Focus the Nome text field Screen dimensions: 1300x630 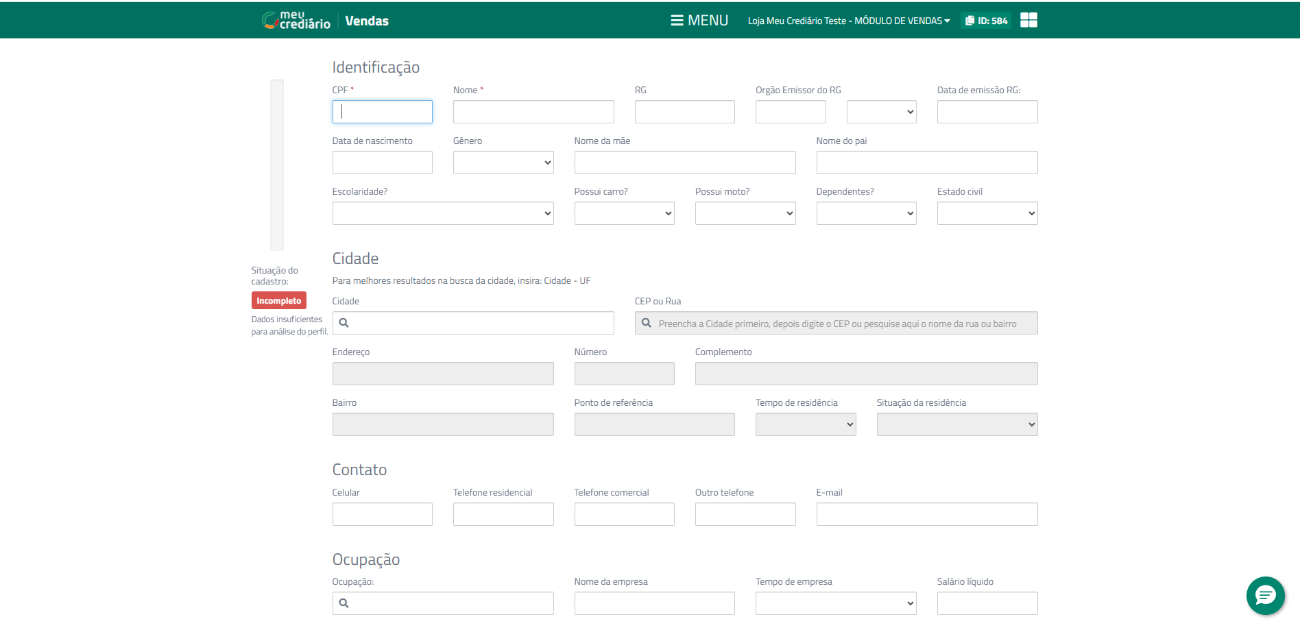(533, 112)
